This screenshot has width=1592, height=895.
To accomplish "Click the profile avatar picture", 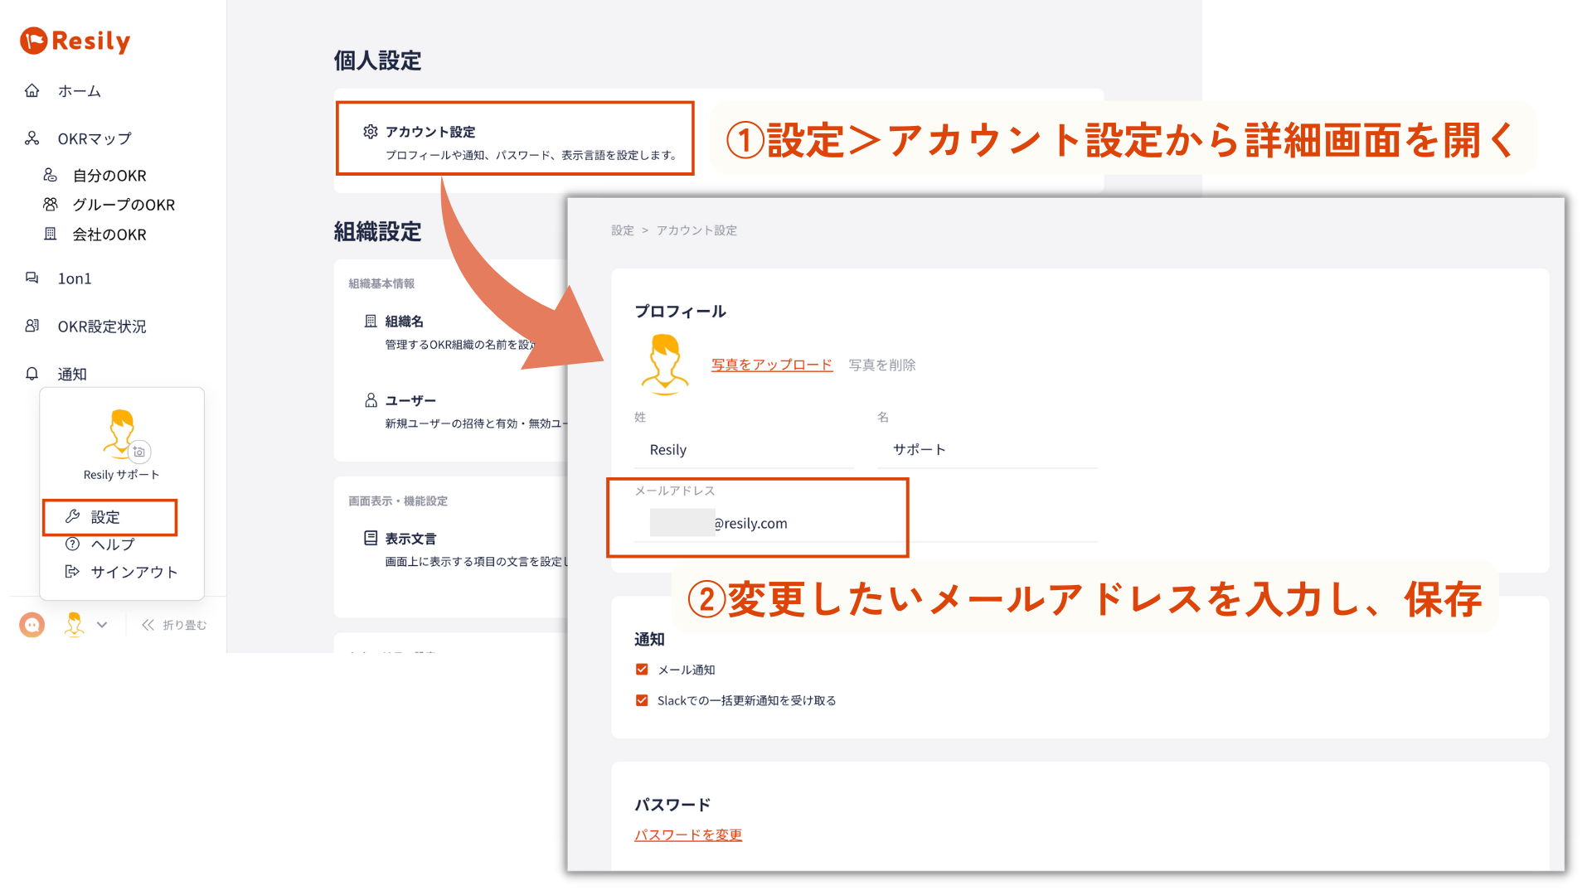I will pyautogui.click(x=665, y=363).
